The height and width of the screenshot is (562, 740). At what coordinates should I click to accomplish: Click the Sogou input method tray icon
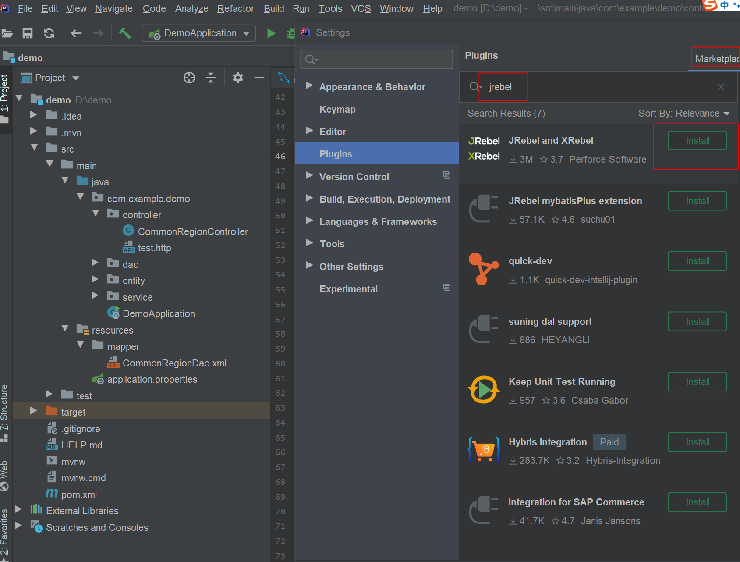711,5
